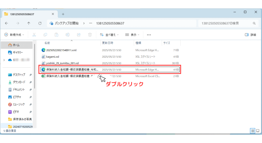Open new tab with plus button
This screenshot has width=262, height=143.
coord(63,14)
